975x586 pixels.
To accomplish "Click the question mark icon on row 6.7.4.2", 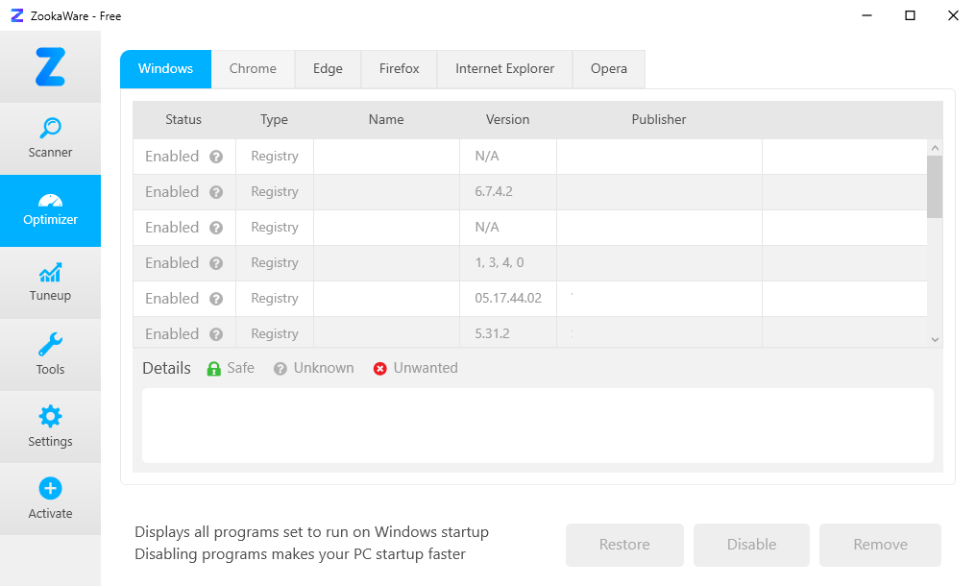I will point(216,192).
